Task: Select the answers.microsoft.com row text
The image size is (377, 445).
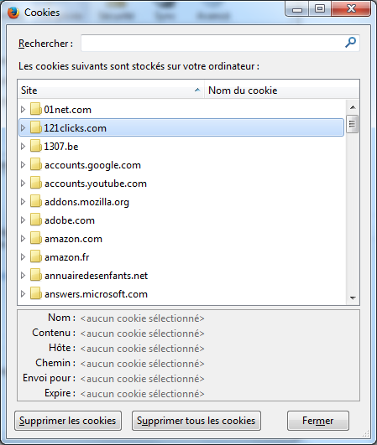Action: pos(96,294)
